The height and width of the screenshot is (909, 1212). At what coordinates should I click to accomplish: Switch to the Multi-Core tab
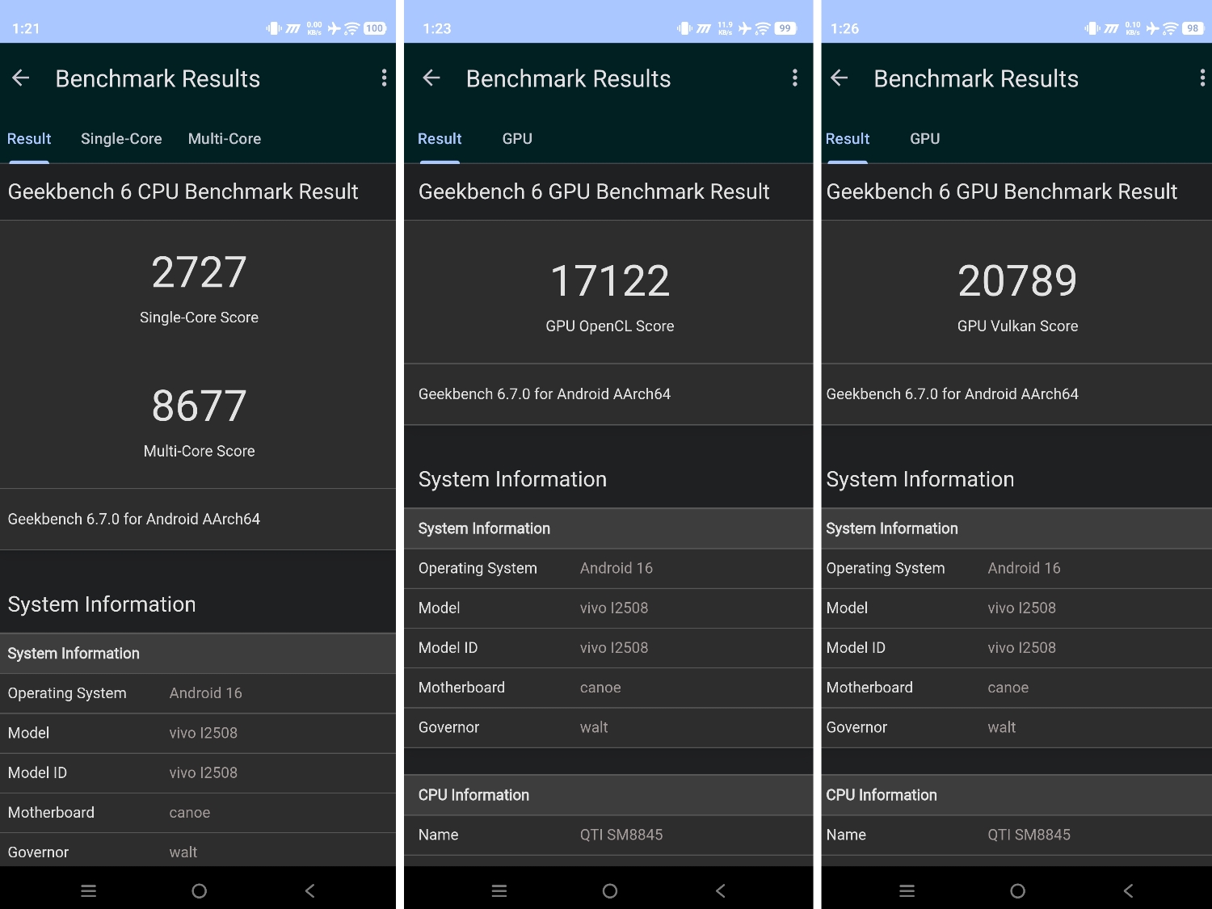(x=225, y=139)
